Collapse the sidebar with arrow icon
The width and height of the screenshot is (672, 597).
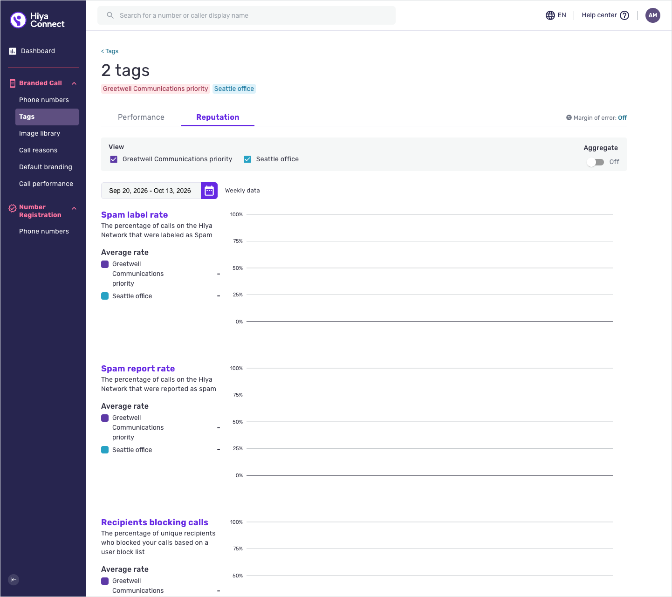coord(14,580)
